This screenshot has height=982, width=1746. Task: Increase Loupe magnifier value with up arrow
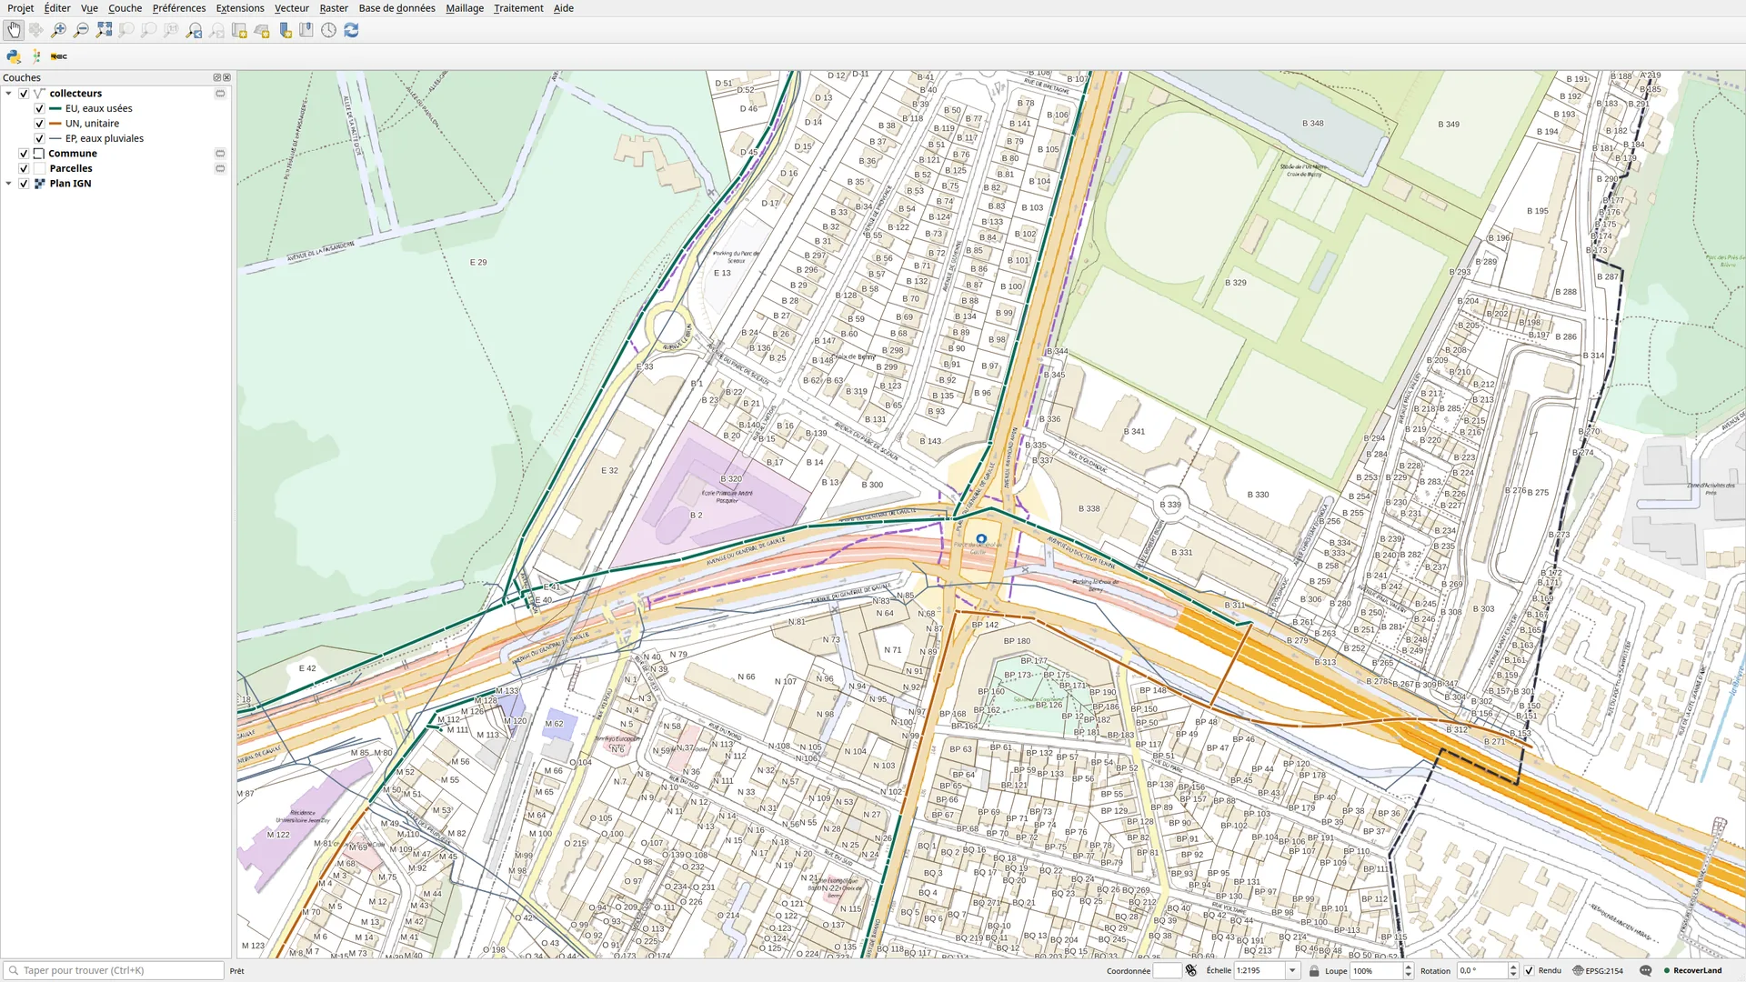point(1409,967)
